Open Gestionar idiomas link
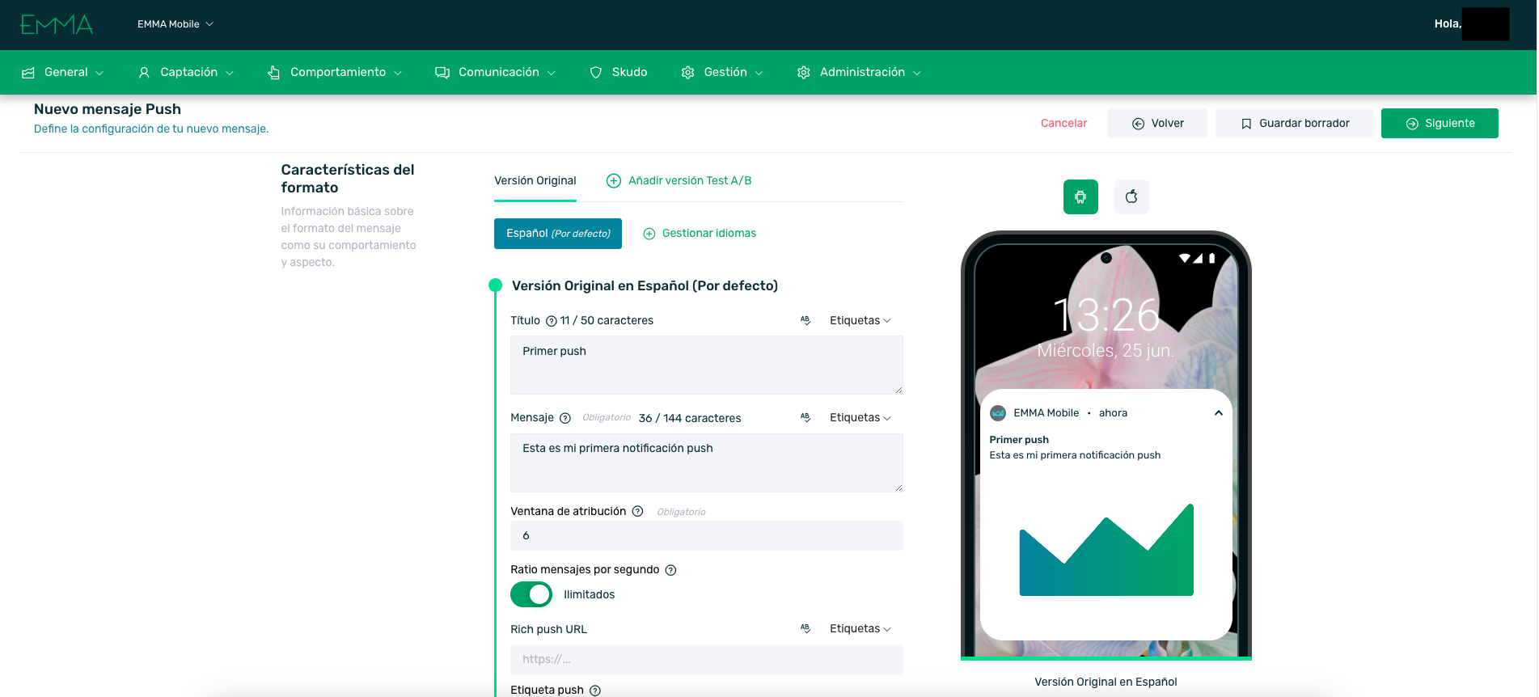This screenshot has height=697, width=1539. click(700, 234)
